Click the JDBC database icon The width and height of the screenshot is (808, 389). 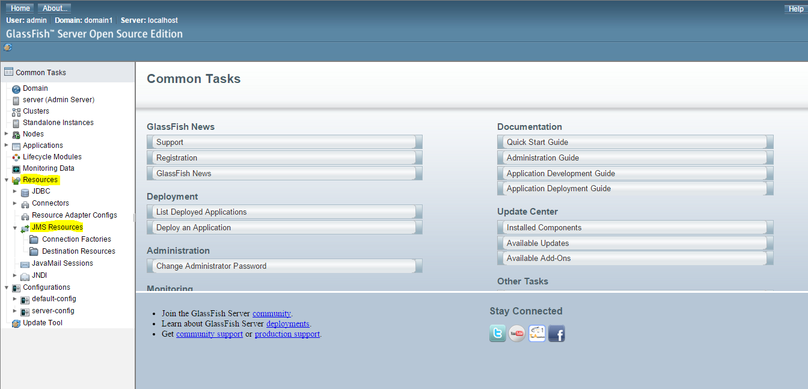(25, 192)
